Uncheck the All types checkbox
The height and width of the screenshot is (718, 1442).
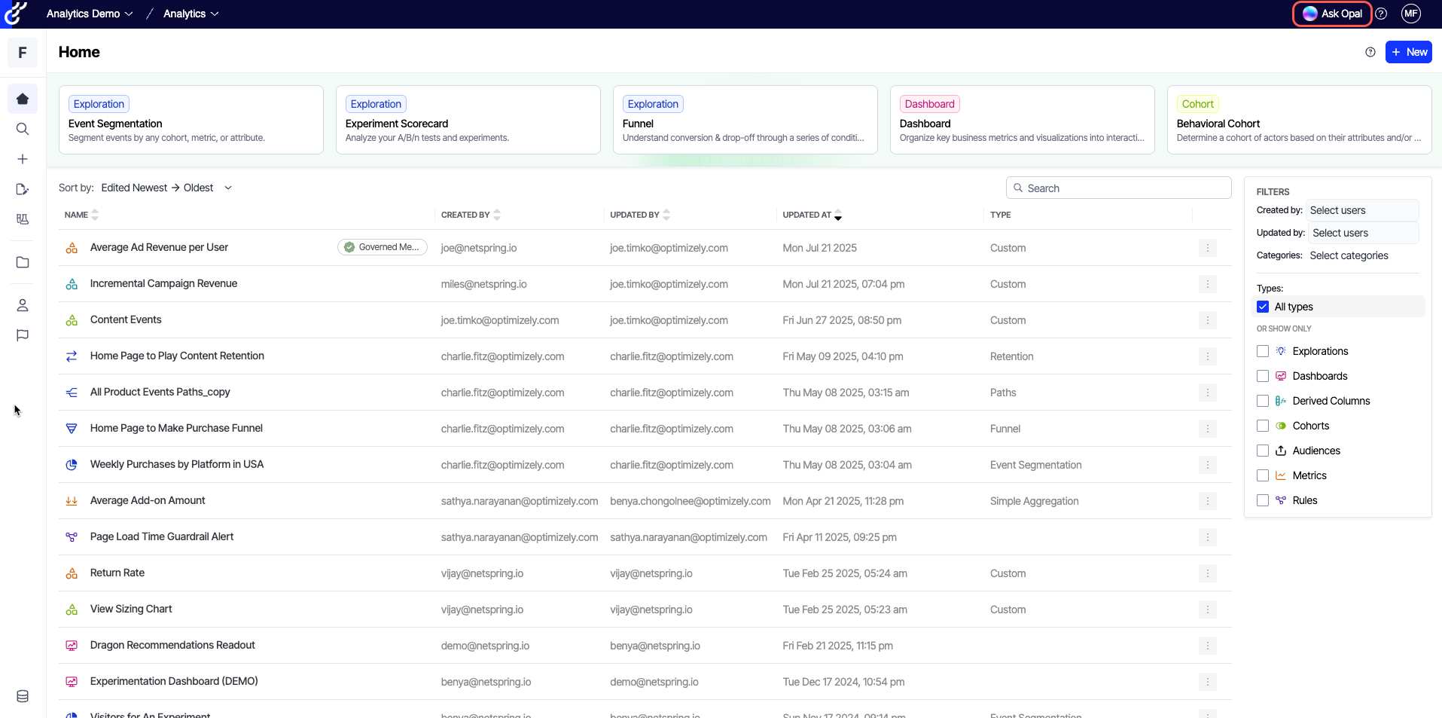(x=1263, y=307)
